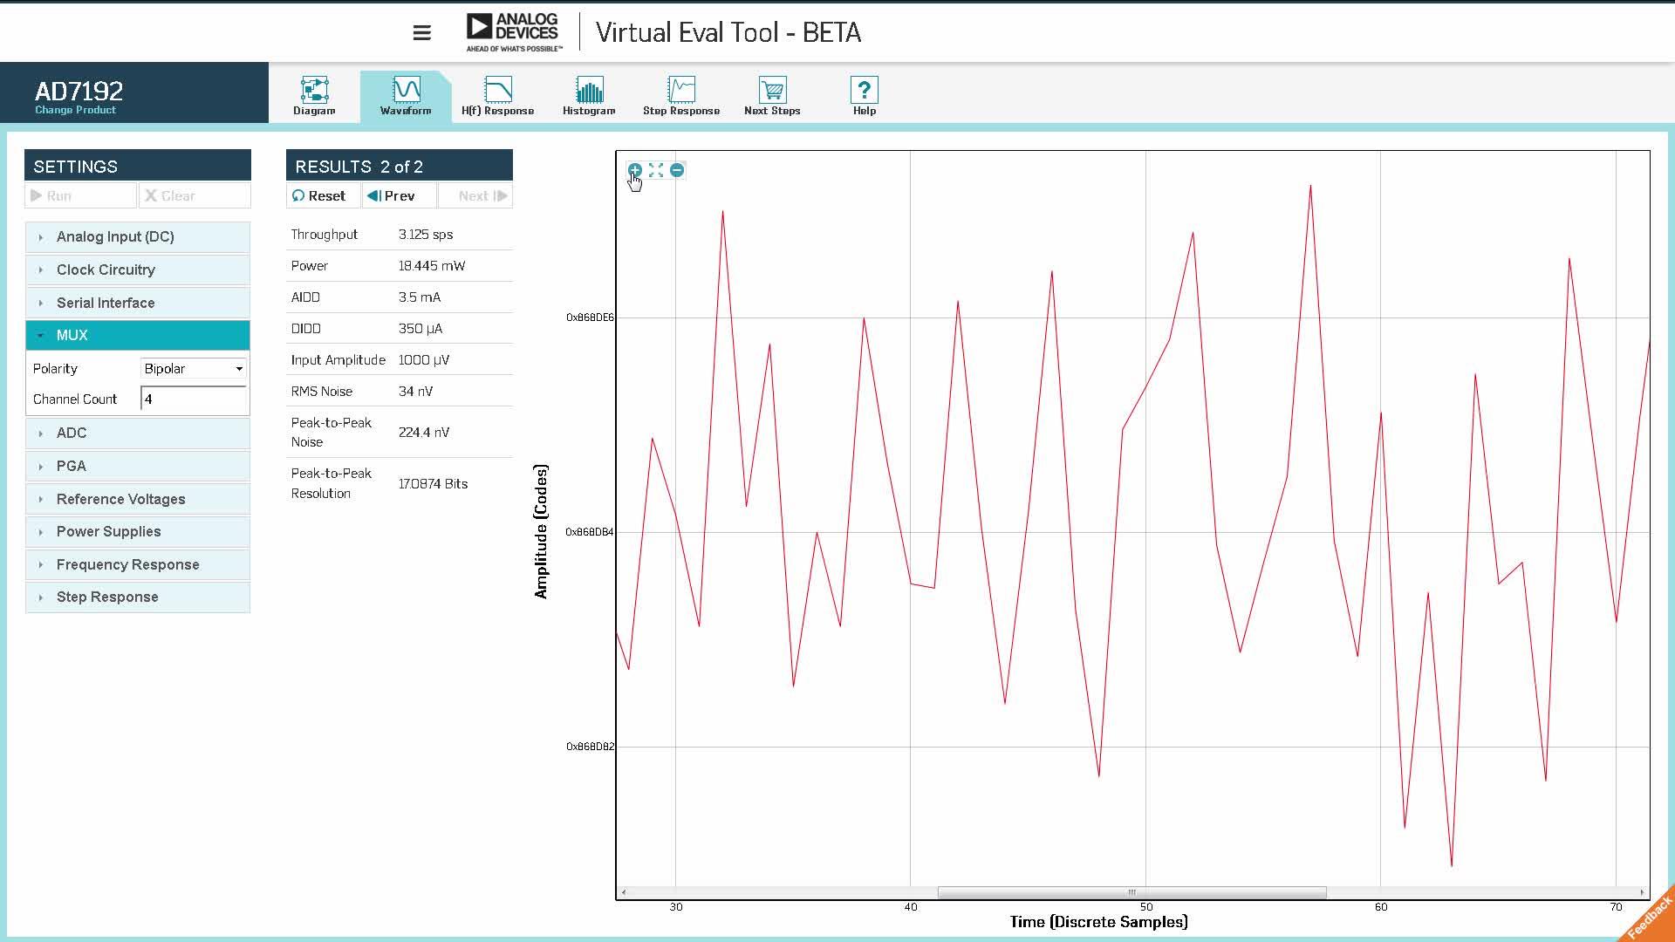Screen dimensions: 1675x942
Task: Collapse the MUX settings section
Action: pyautogui.click(x=138, y=336)
